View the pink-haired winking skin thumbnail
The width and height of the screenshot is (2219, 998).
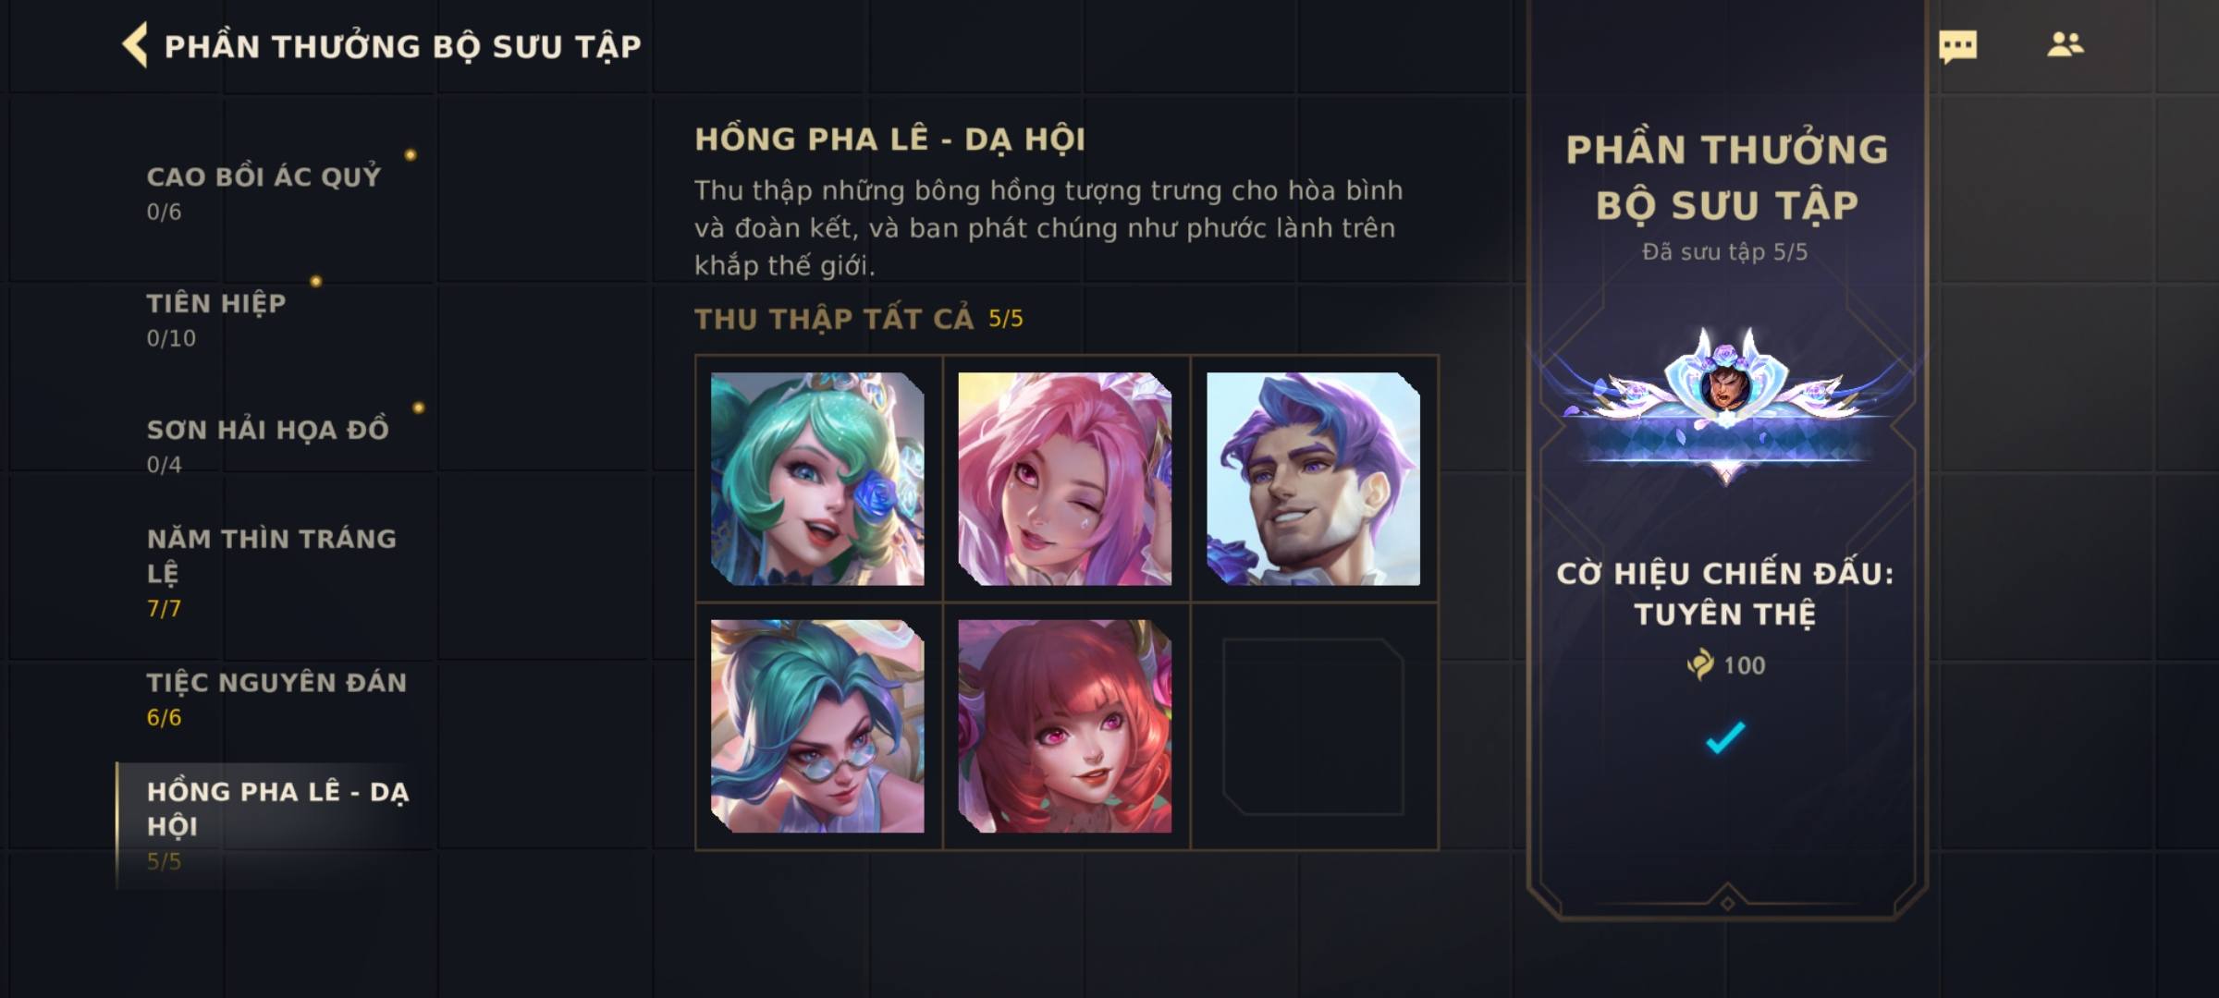[x=1065, y=479]
